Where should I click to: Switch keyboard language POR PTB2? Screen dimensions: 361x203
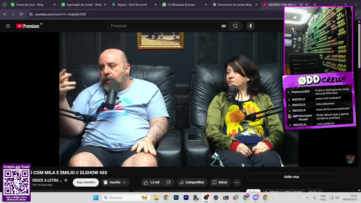coord(323,198)
